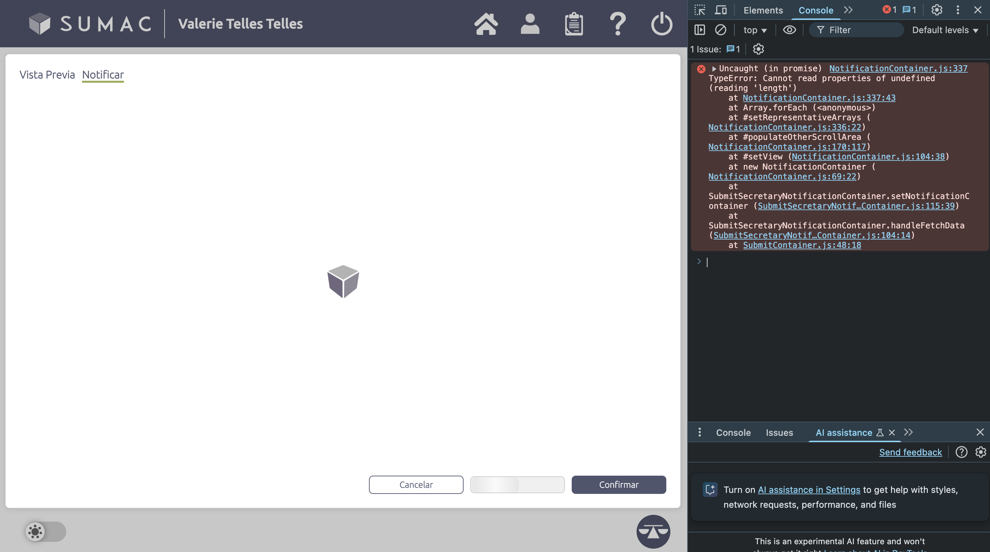Switch to the Elements tab in DevTools

[x=763, y=10]
